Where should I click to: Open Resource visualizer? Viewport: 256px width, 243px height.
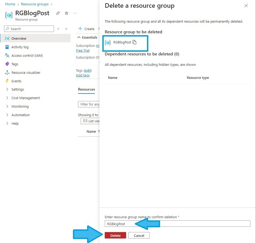click(x=26, y=72)
